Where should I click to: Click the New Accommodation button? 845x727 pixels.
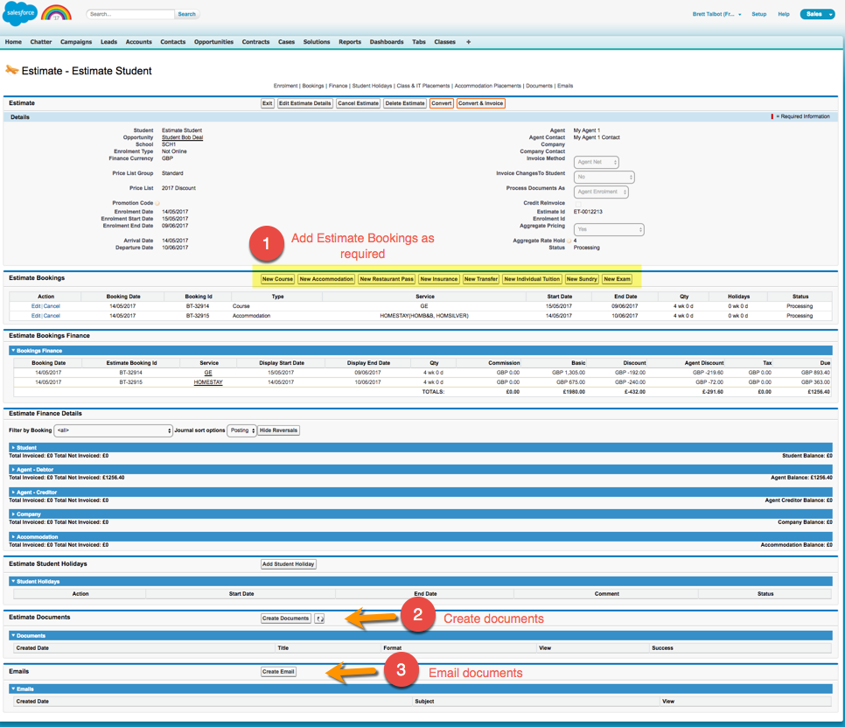(x=326, y=279)
